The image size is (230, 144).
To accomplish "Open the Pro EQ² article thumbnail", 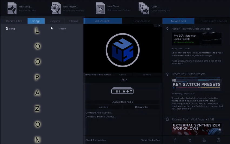I will [x=196, y=39].
